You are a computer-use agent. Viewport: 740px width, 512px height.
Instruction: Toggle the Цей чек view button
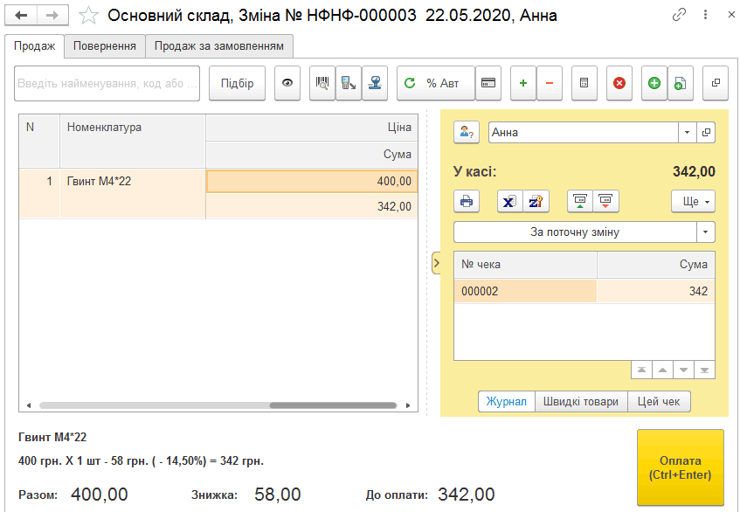659,402
